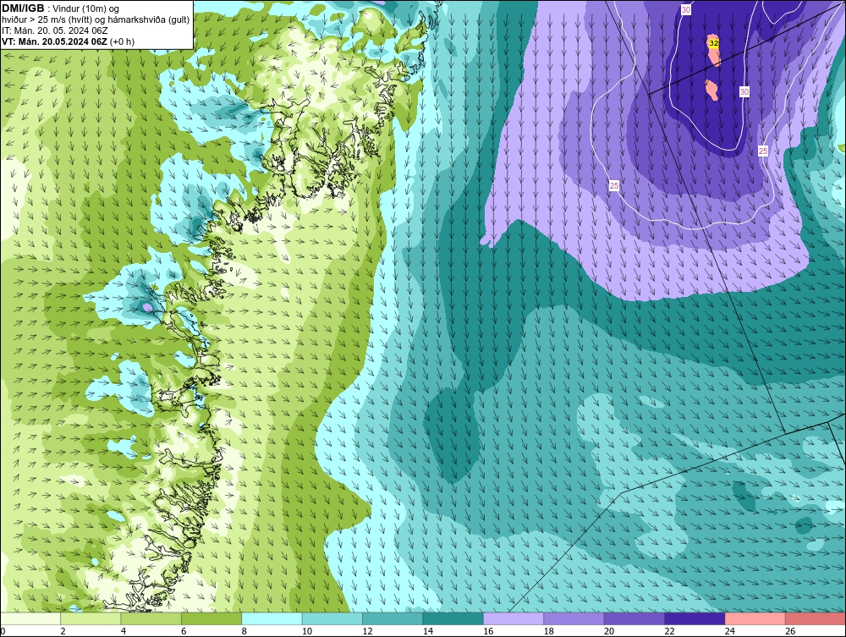Select the red legend swatch above 26 m/s
This screenshot has width=846, height=637.
(816, 618)
